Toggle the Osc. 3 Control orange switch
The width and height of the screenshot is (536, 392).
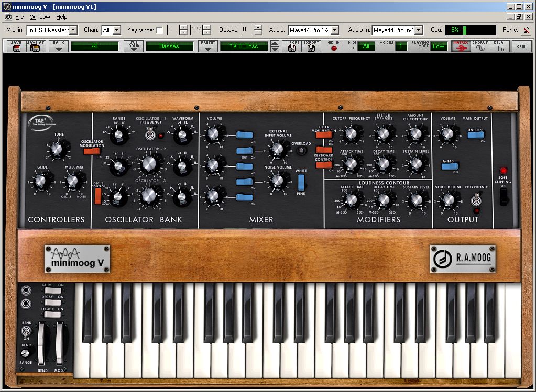(x=98, y=196)
